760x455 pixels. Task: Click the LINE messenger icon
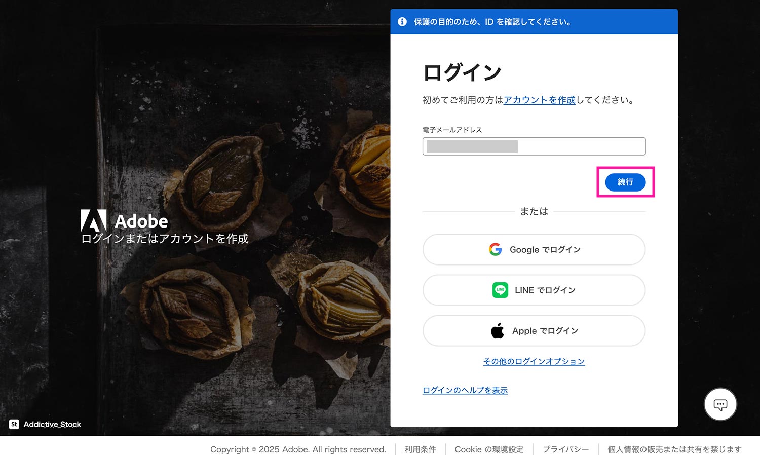(500, 290)
